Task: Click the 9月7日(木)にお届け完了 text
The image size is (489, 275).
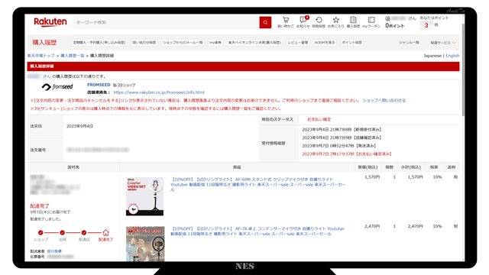Action: click(50, 212)
